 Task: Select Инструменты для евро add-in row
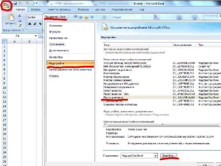pos(162,70)
